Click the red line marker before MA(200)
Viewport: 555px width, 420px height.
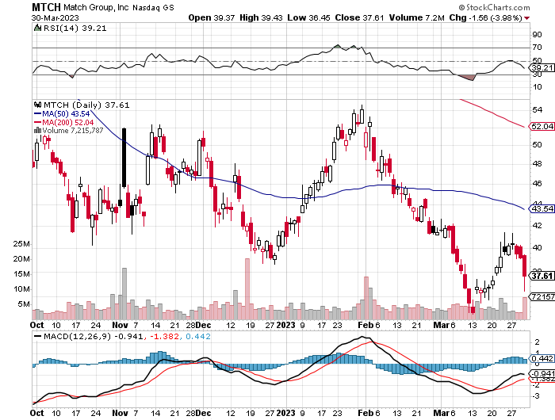click(37, 122)
